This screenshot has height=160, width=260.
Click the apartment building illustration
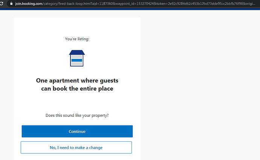tap(77, 58)
